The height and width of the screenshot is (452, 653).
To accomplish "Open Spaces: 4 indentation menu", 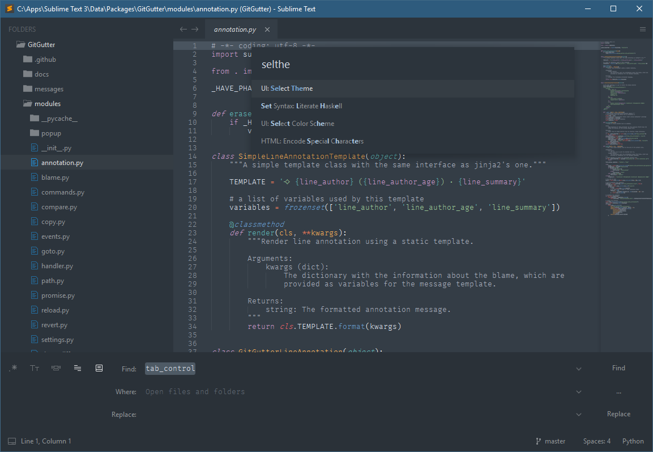I will tap(597, 441).
